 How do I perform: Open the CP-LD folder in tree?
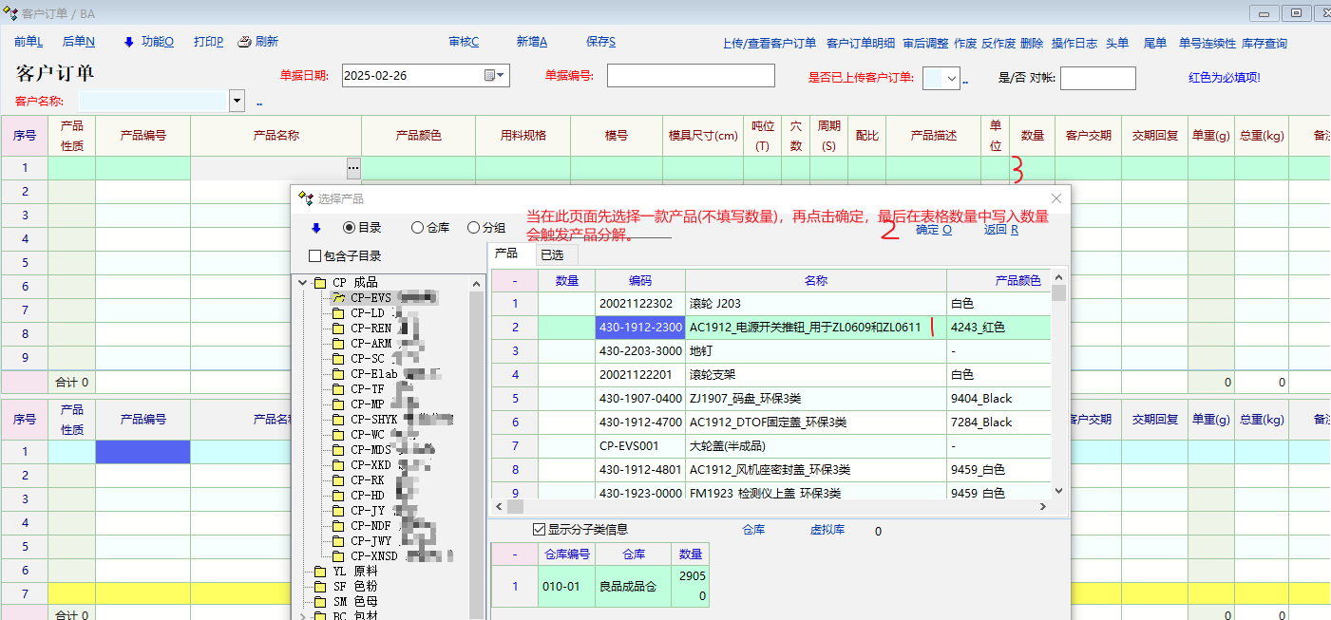click(x=339, y=313)
